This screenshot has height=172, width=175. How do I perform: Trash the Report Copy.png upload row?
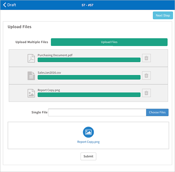pyautogui.click(x=146, y=93)
